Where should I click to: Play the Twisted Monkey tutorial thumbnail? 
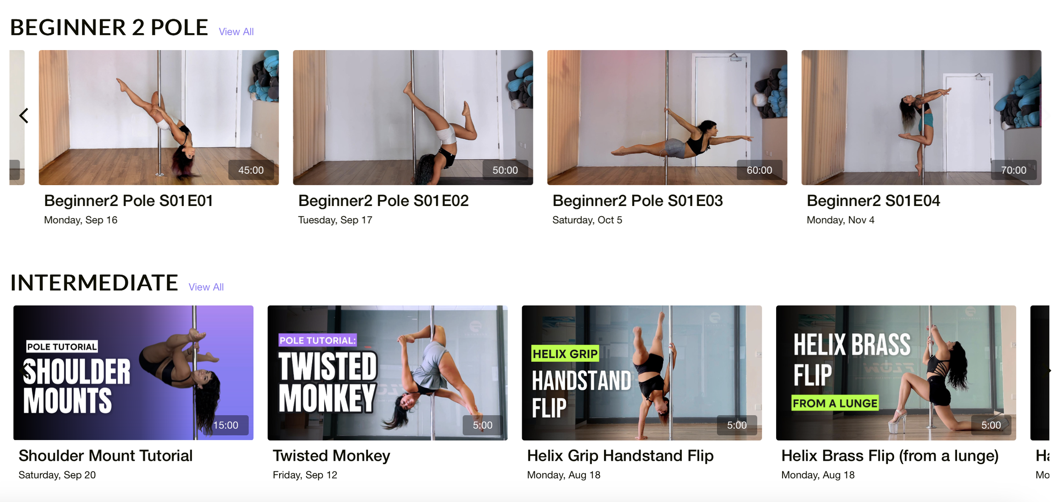387,372
